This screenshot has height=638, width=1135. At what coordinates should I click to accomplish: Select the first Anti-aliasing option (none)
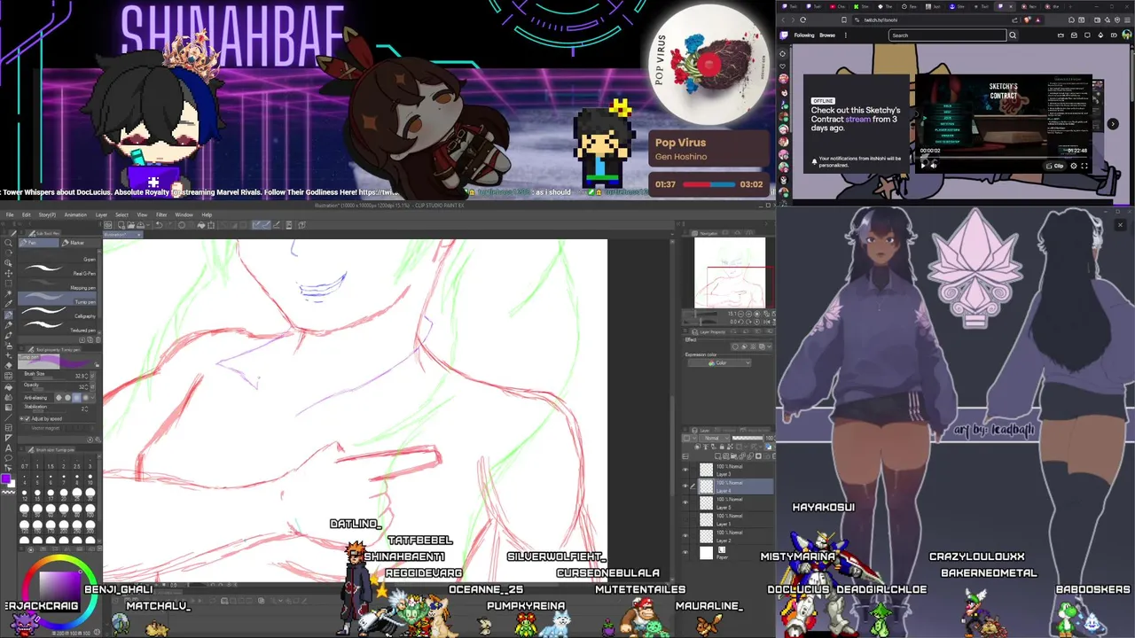click(59, 398)
